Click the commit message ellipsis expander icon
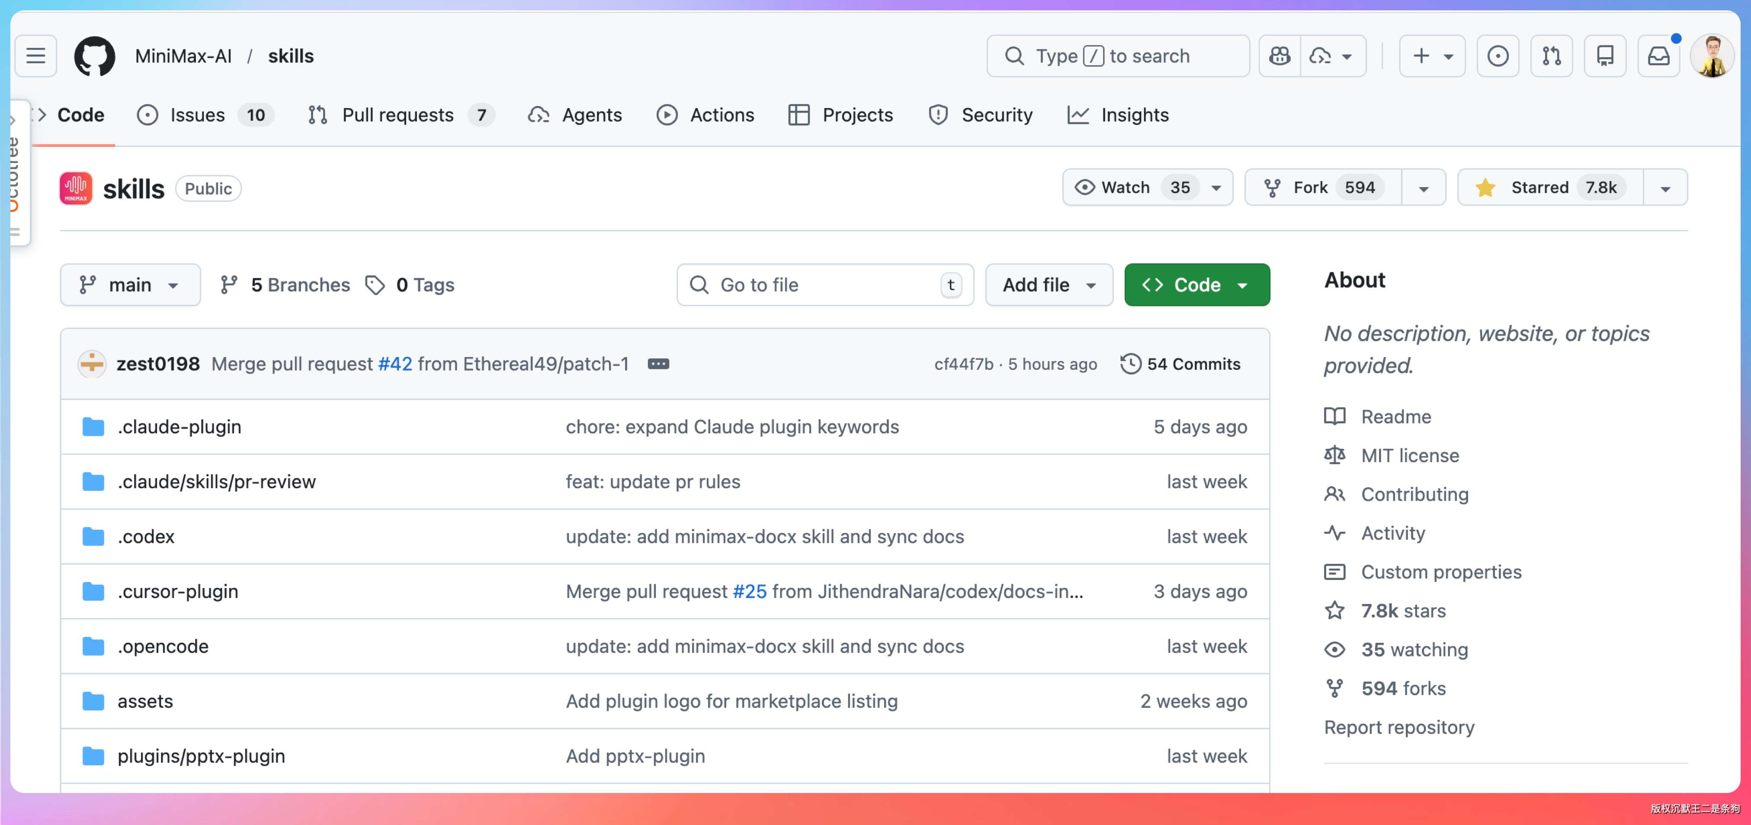 click(x=657, y=364)
